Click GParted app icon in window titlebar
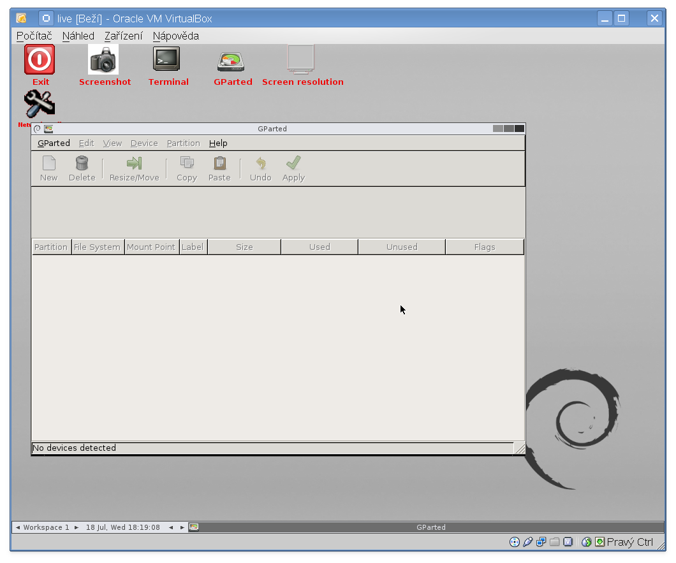 pyautogui.click(x=48, y=128)
